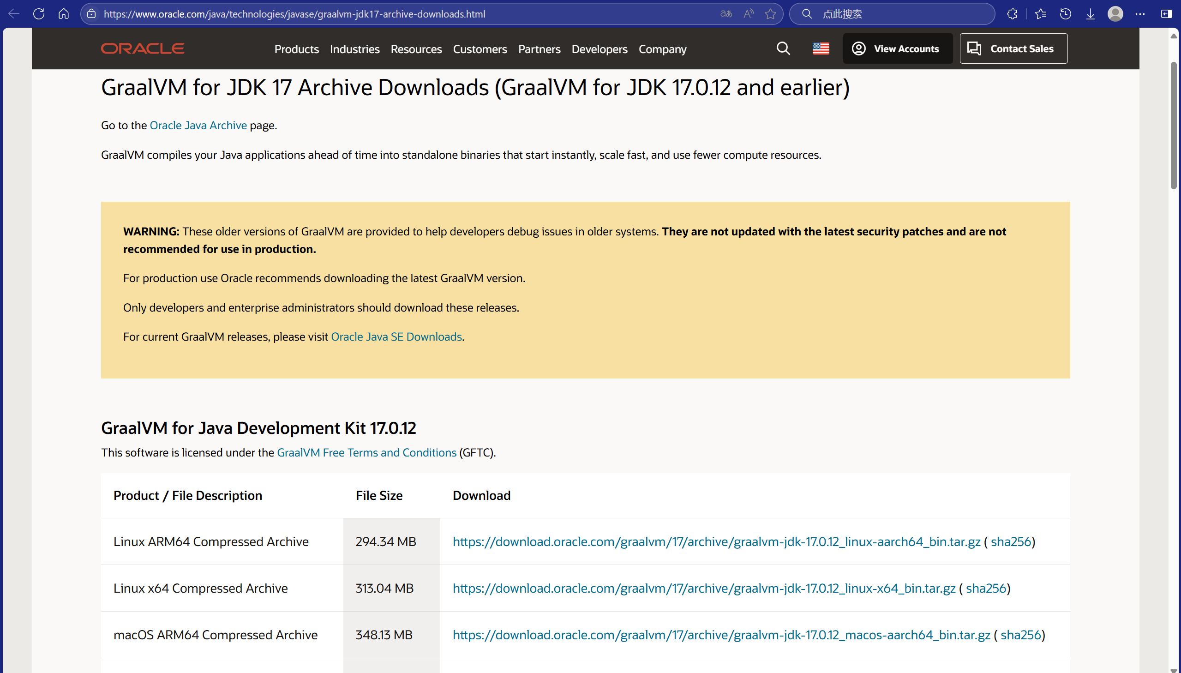This screenshot has height=673, width=1181.
Task: Open Company menu
Action: [663, 49]
